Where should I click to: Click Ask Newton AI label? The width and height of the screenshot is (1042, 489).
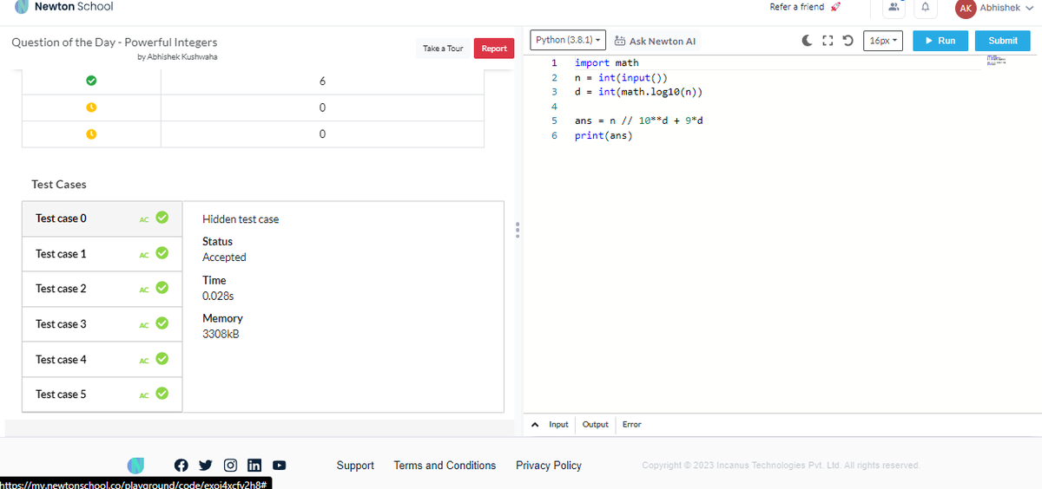pyautogui.click(x=663, y=41)
